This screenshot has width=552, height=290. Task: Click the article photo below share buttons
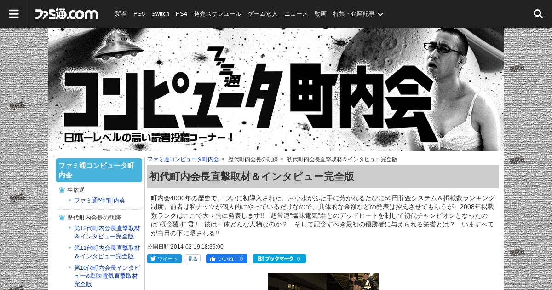click(x=323, y=281)
